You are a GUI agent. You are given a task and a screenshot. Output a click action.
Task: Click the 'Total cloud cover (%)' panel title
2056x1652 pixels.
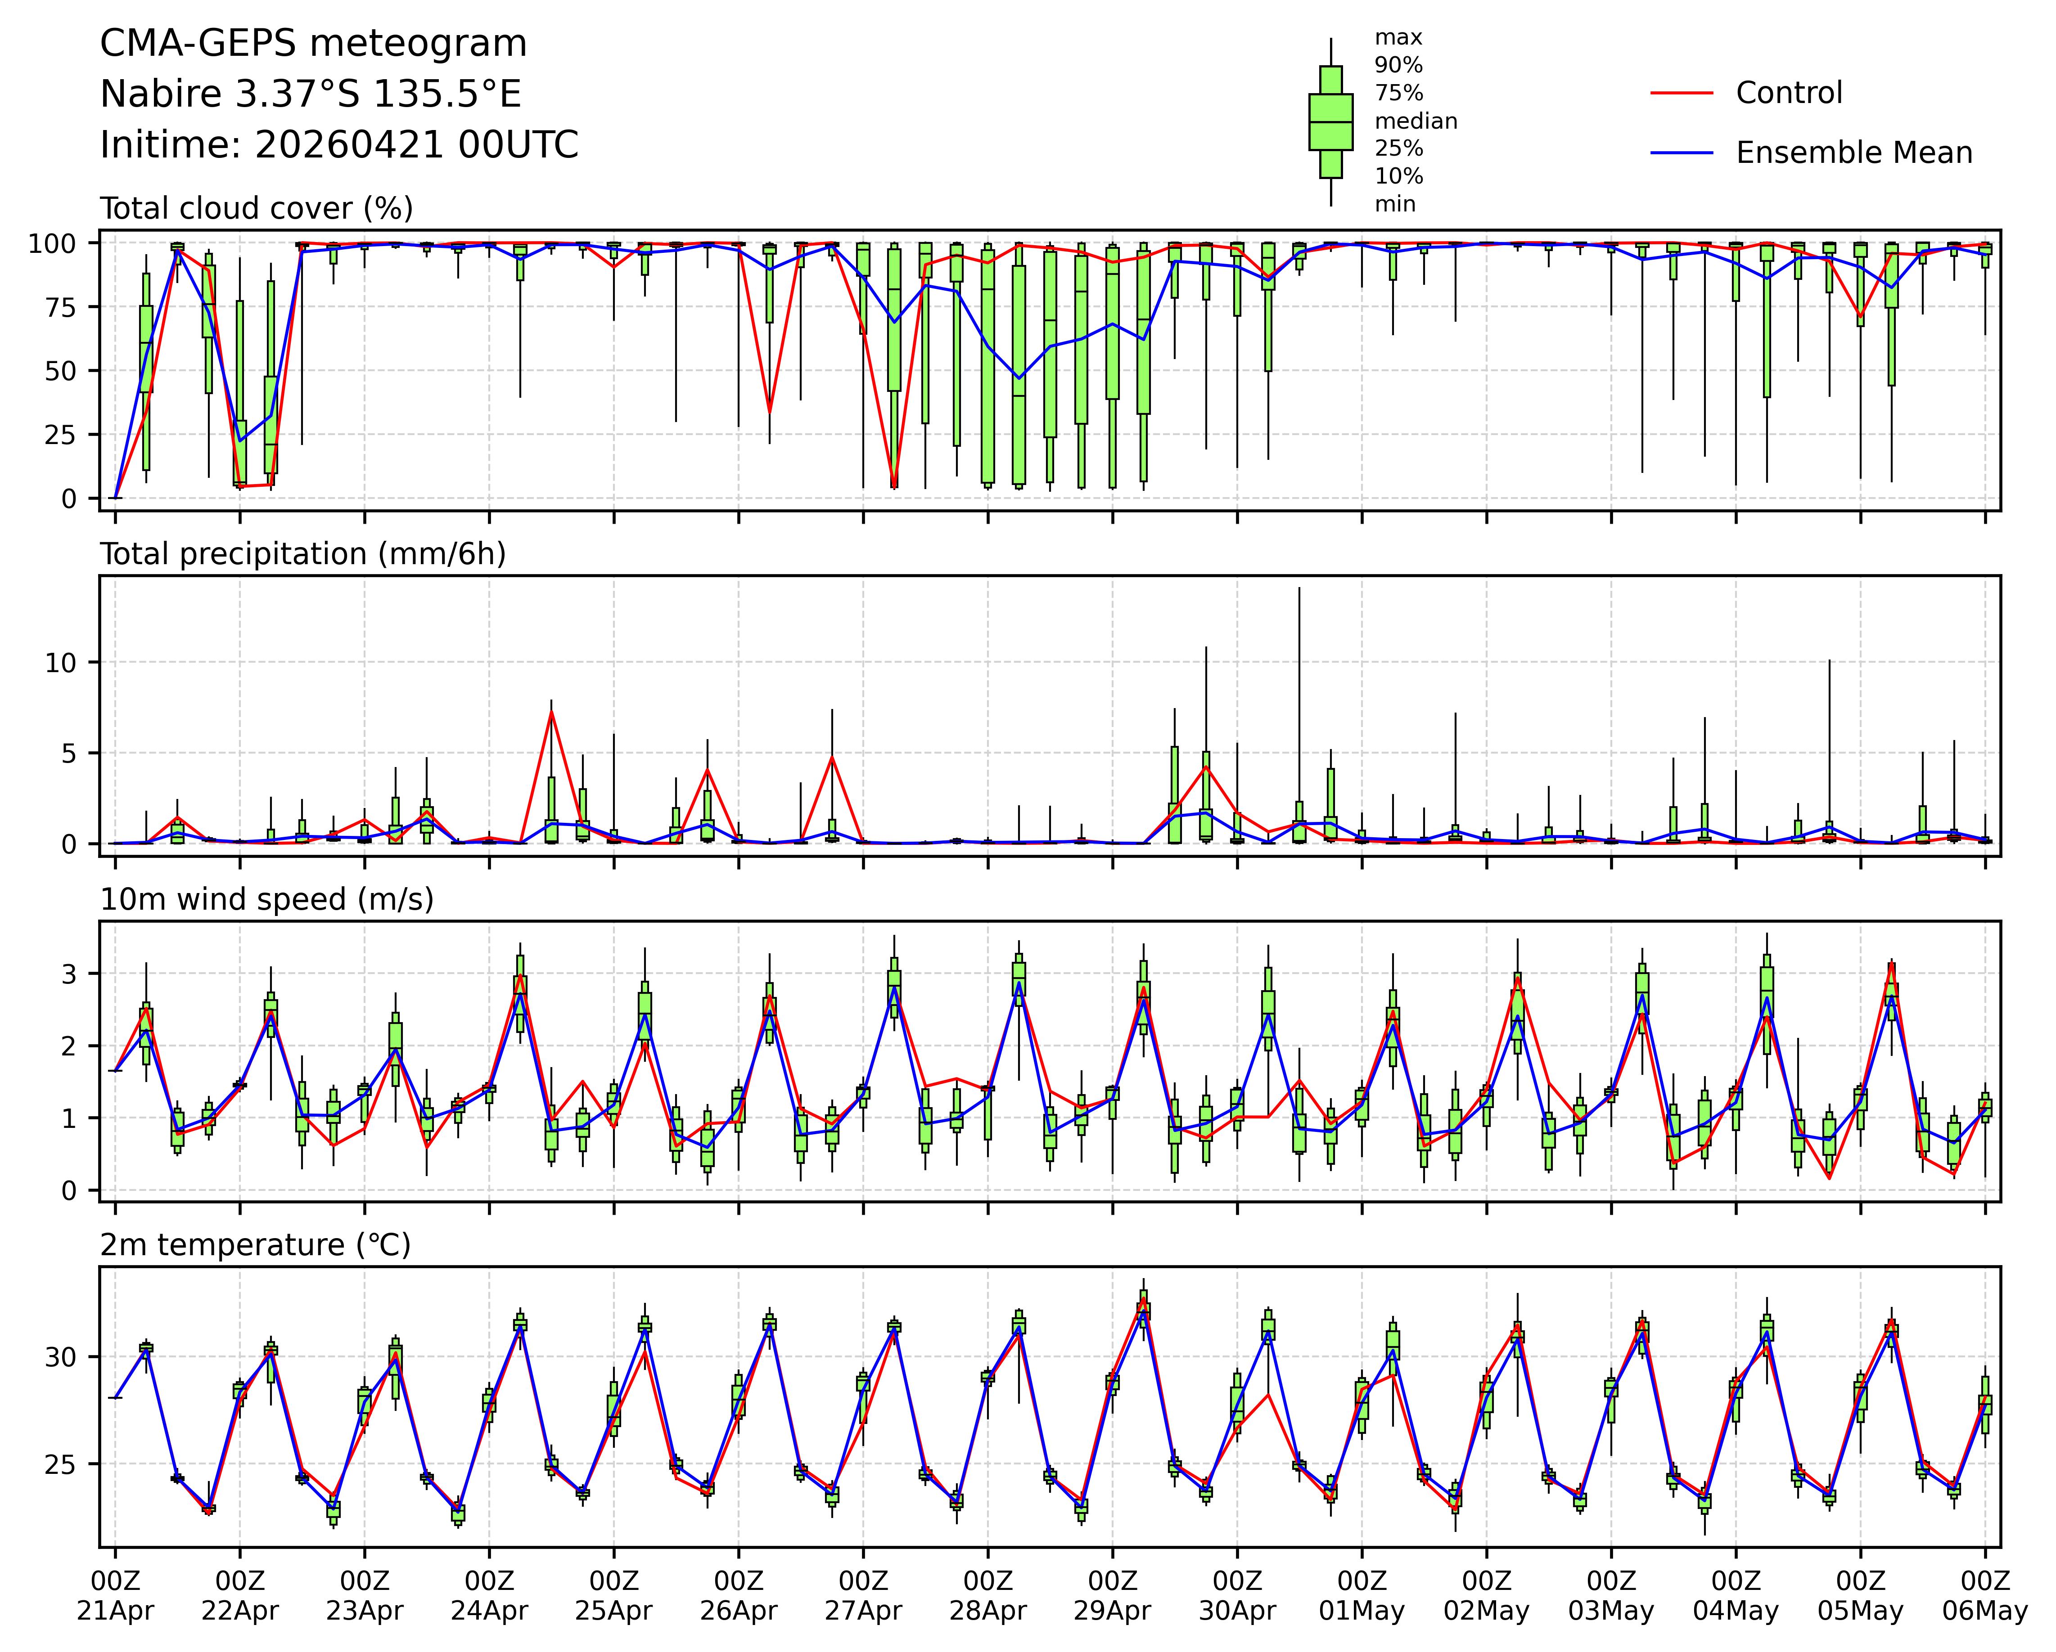[x=257, y=209]
